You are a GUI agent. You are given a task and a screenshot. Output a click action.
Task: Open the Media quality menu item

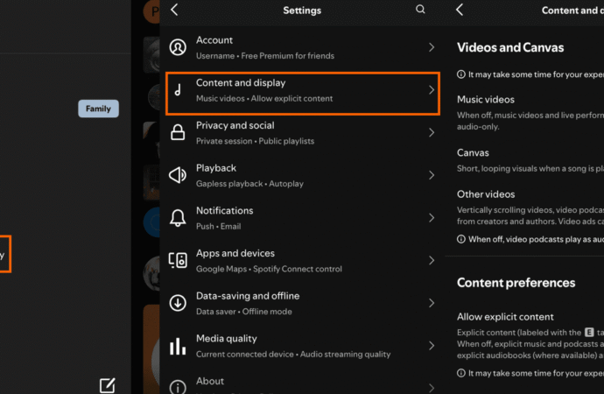[302, 346]
